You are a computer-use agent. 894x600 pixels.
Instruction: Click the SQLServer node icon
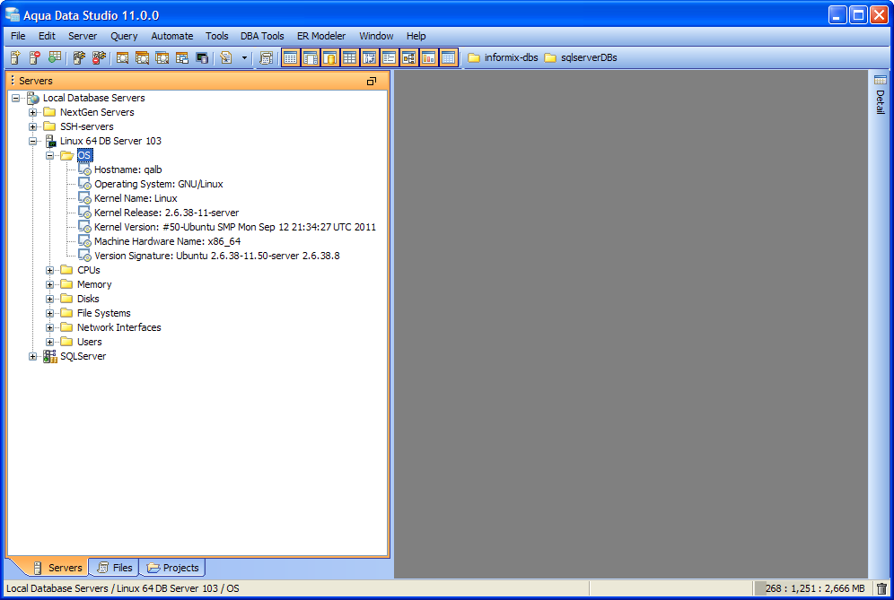(50, 356)
